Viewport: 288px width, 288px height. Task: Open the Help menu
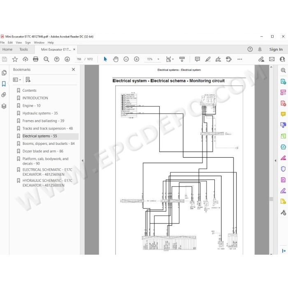(51, 42)
